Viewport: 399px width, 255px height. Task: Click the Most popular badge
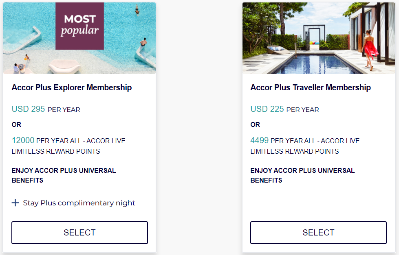(x=79, y=26)
